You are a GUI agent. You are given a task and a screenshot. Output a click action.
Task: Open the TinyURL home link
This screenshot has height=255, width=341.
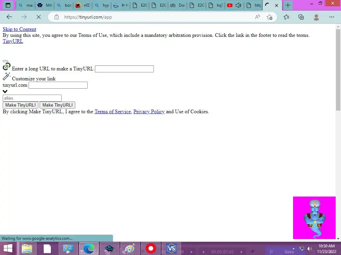13,41
